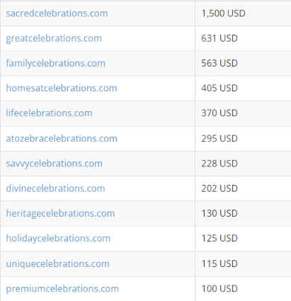Click the 405 USD price cell

(x=243, y=89)
